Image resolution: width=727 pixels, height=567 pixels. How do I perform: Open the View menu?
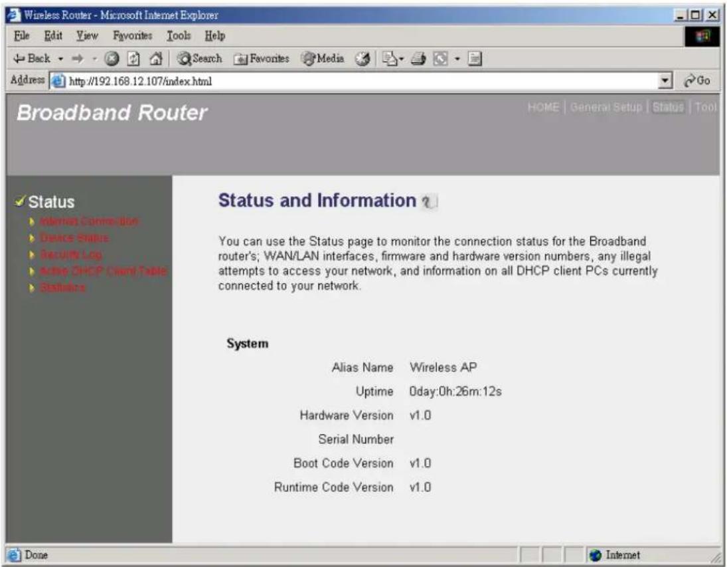pyautogui.click(x=87, y=36)
